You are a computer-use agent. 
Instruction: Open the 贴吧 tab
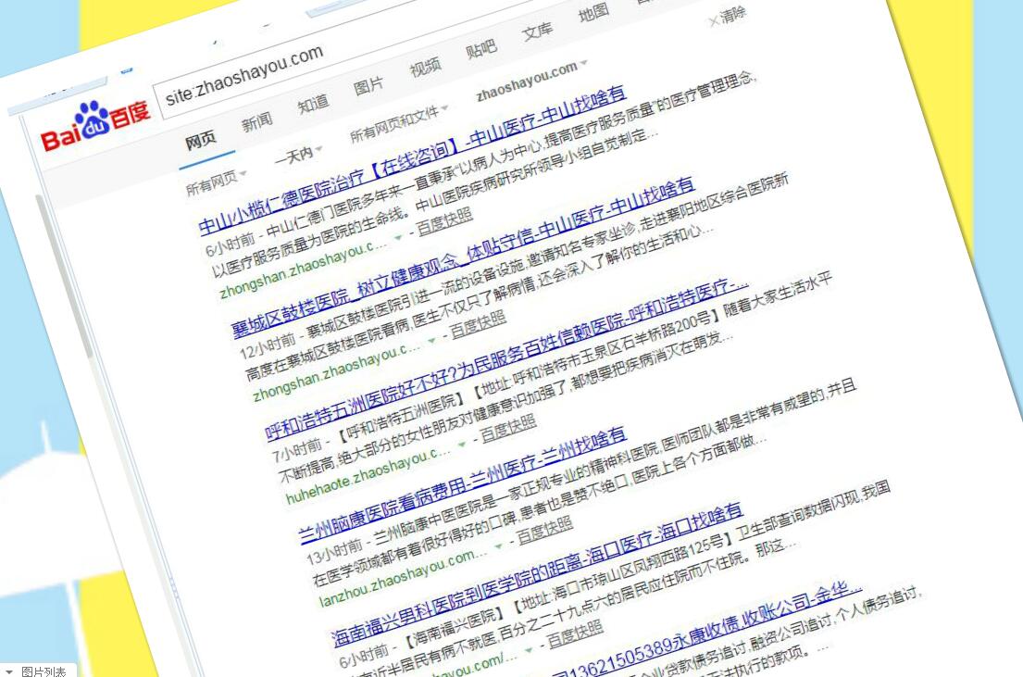coord(480,49)
